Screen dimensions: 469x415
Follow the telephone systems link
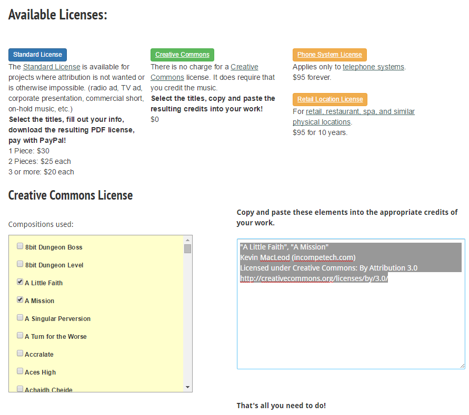(373, 67)
